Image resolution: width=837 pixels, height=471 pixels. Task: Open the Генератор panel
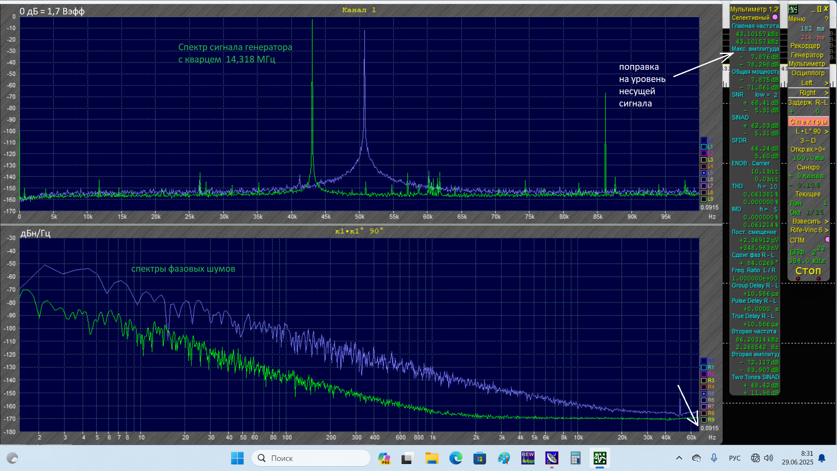click(807, 55)
